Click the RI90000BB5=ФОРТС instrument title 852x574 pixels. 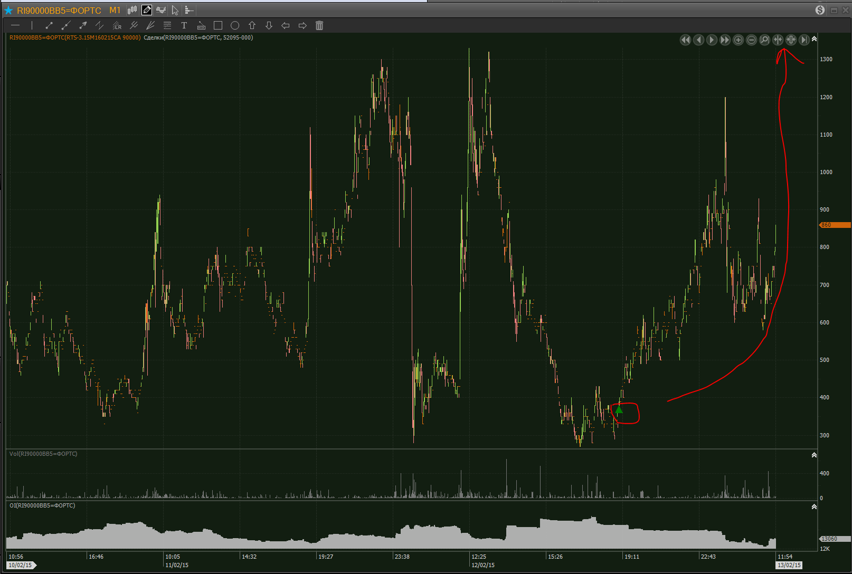pyautogui.click(x=59, y=11)
